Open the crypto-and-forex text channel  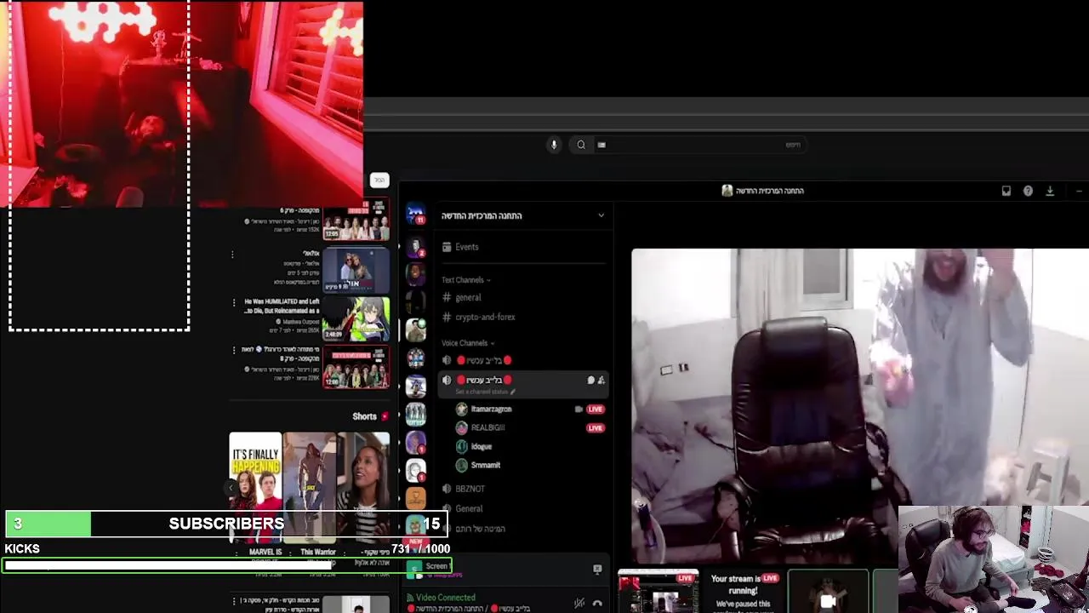pyautogui.click(x=484, y=317)
